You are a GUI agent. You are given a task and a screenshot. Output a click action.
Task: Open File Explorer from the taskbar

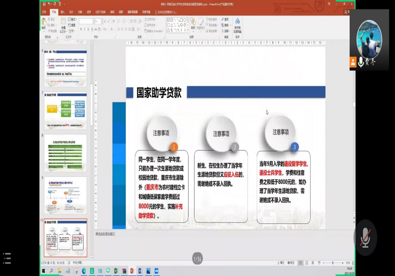point(60,271)
